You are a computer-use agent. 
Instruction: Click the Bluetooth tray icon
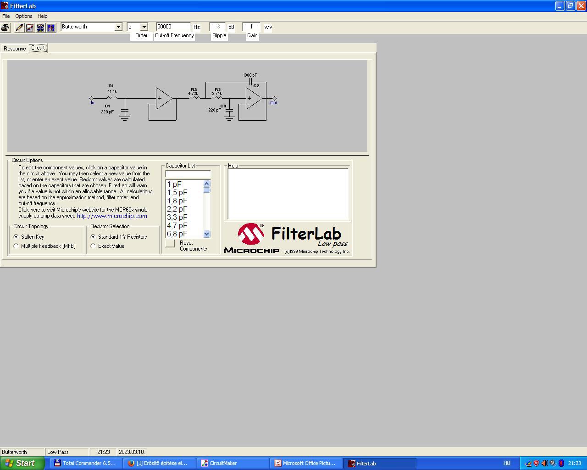(561, 463)
